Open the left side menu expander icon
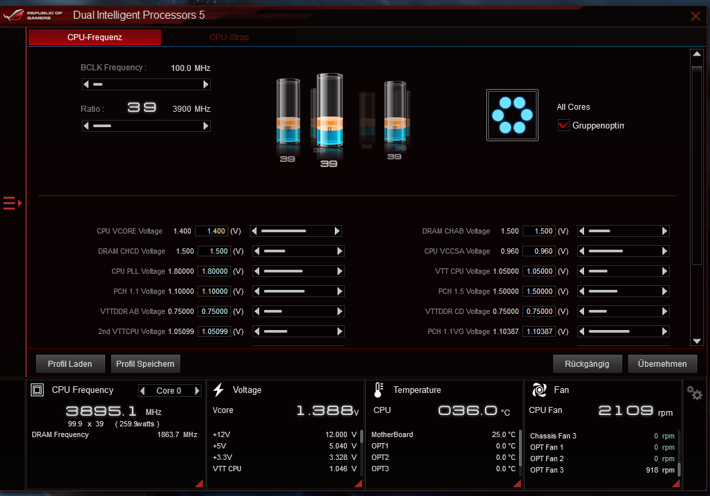 12,203
